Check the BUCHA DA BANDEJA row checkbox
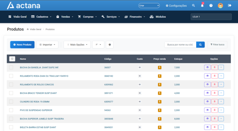This screenshot has height=131, width=238. [x=11, y=68]
